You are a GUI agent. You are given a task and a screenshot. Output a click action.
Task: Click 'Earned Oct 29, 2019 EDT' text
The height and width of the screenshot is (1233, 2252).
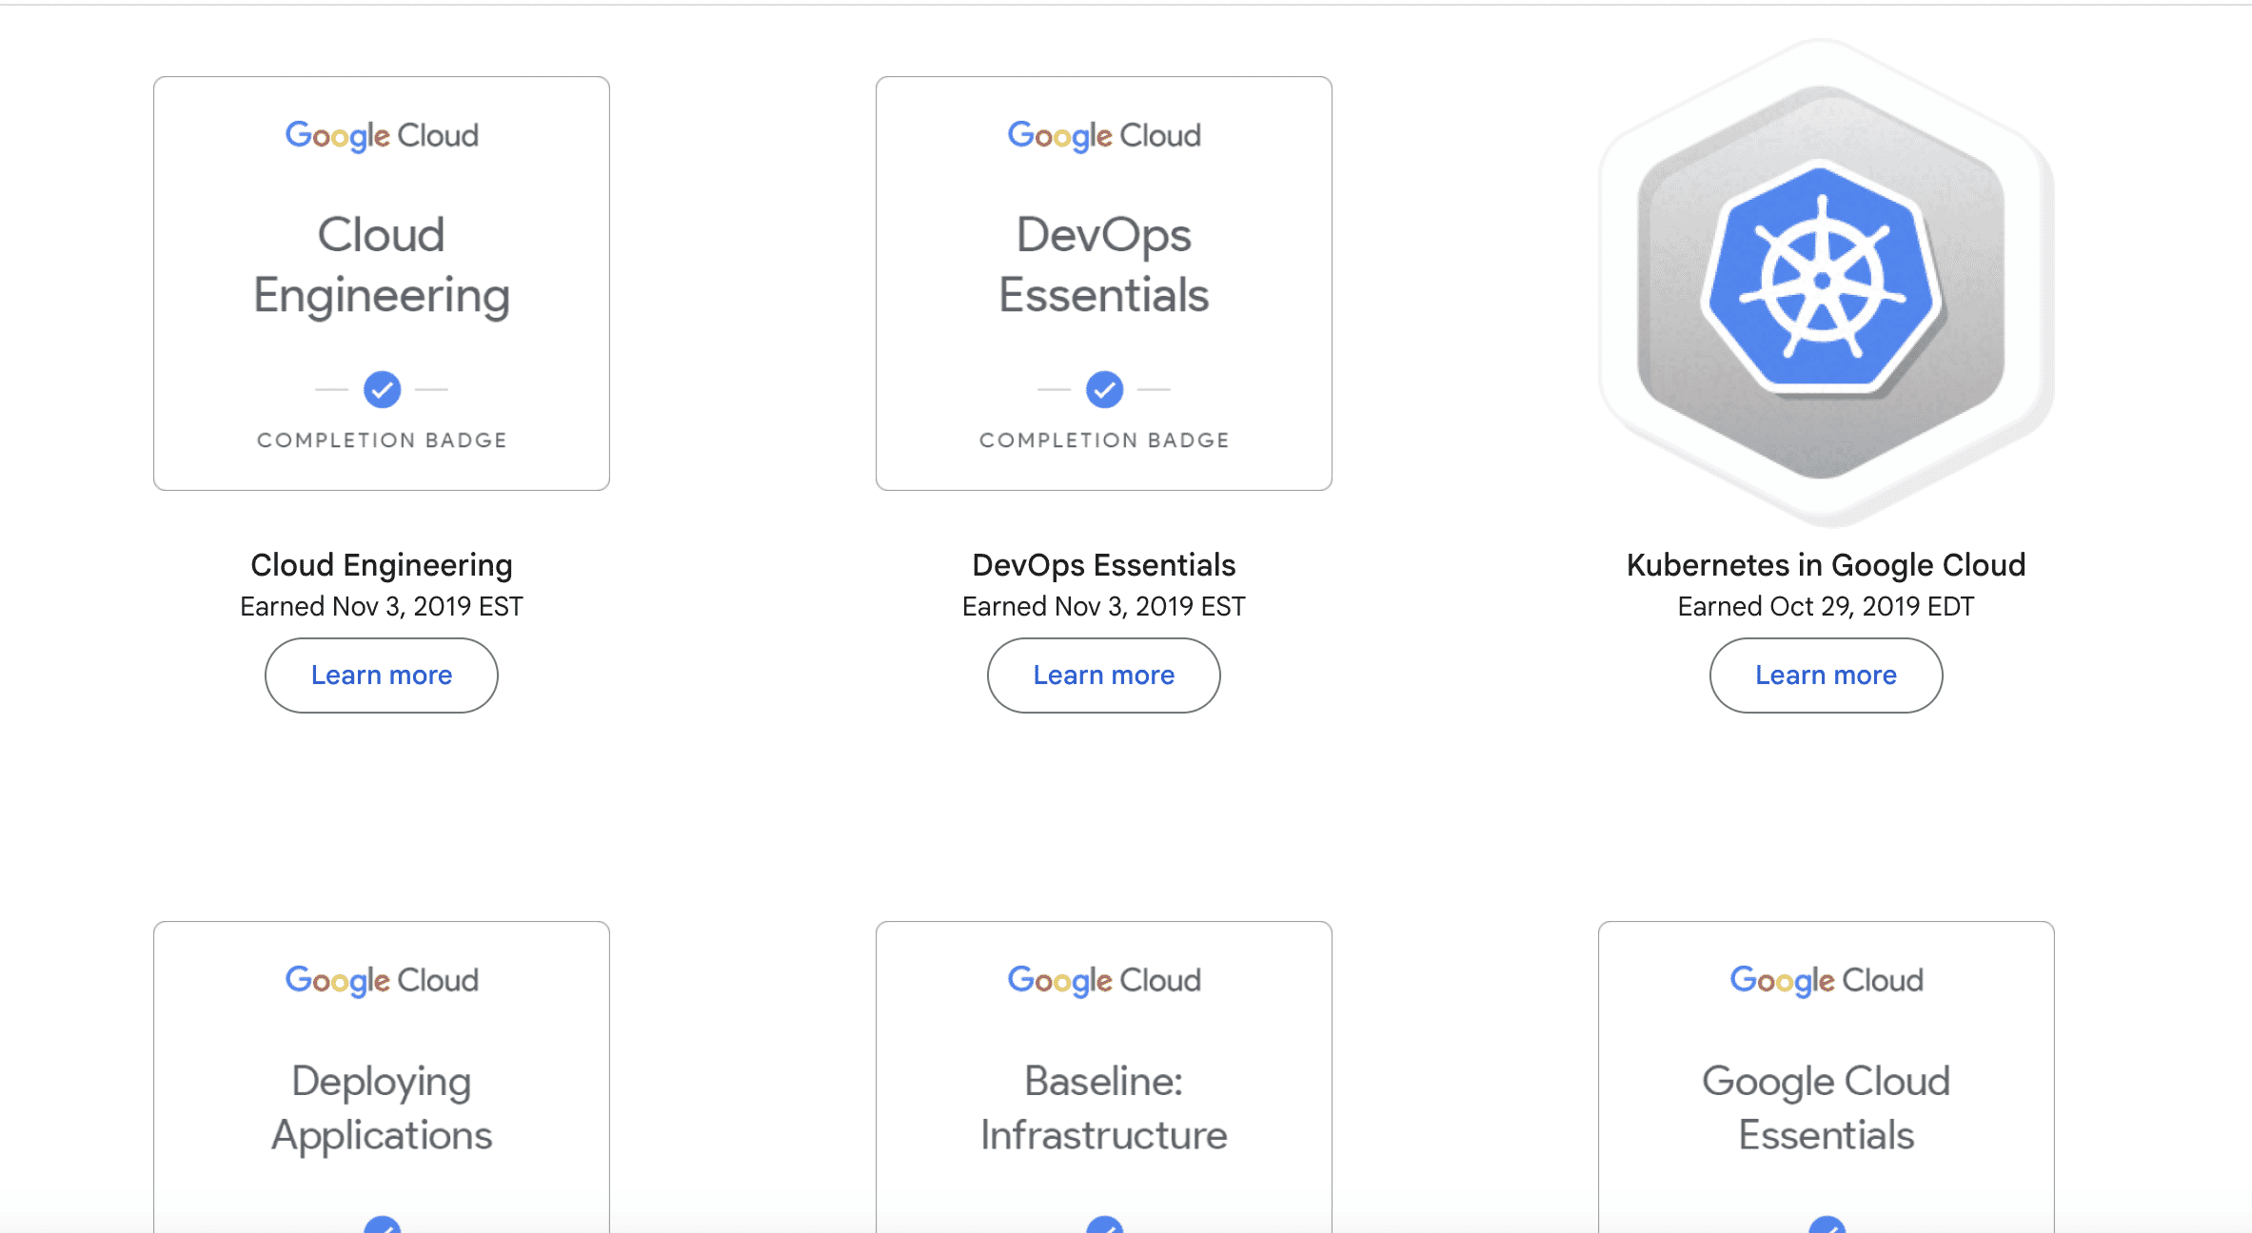1826,607
